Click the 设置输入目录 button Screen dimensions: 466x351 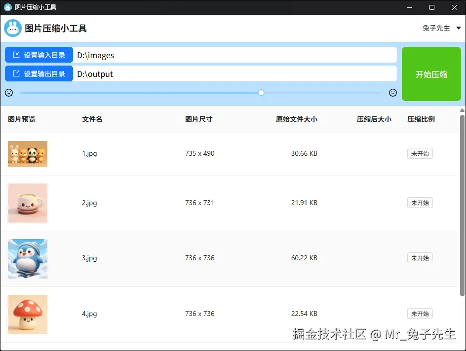point(39,55)
